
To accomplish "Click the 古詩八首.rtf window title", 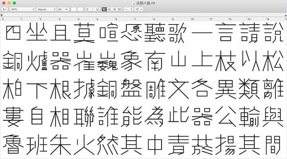I will [145, 3].
